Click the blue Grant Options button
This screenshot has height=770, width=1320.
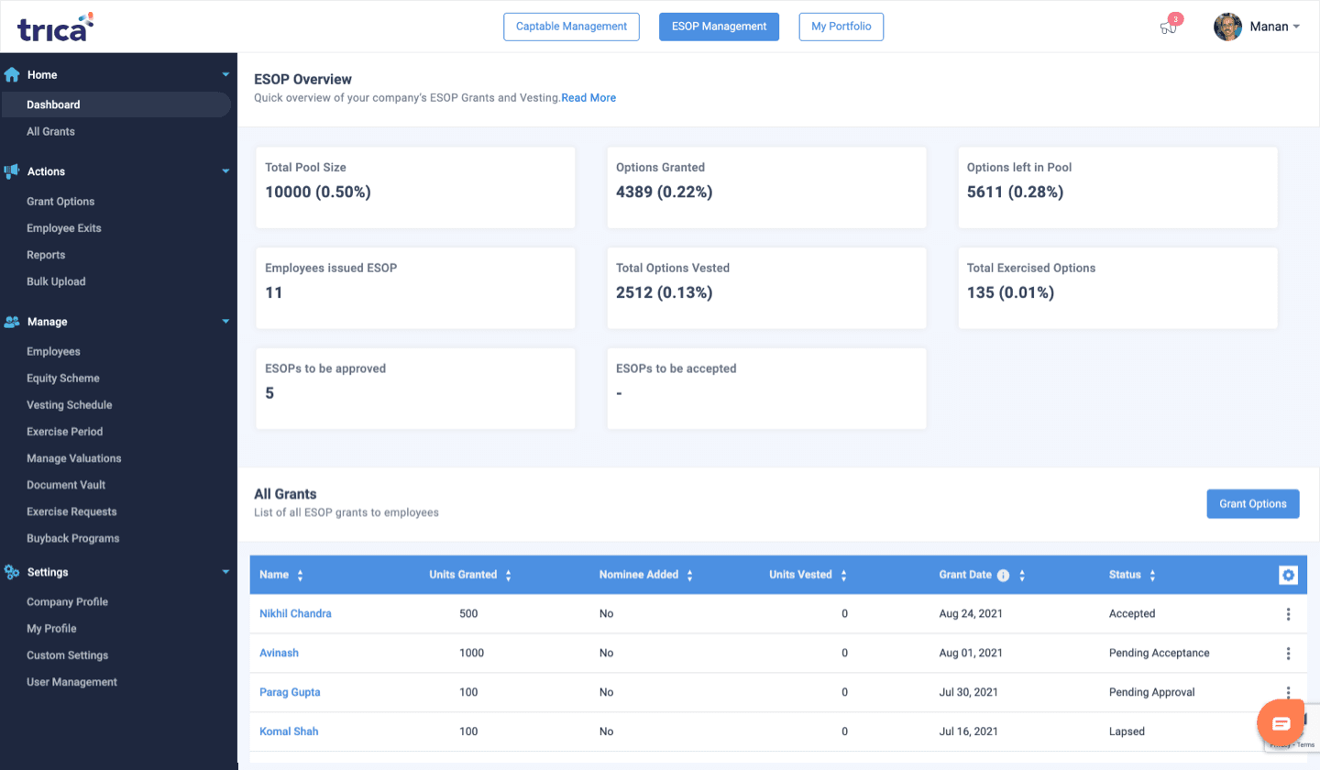[x=1252, y=503]
